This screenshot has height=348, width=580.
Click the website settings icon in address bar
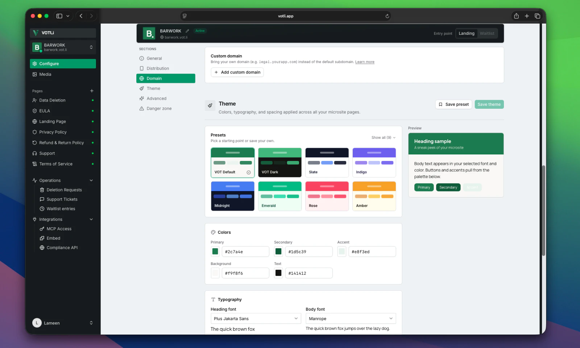click(x=185, y=16)
